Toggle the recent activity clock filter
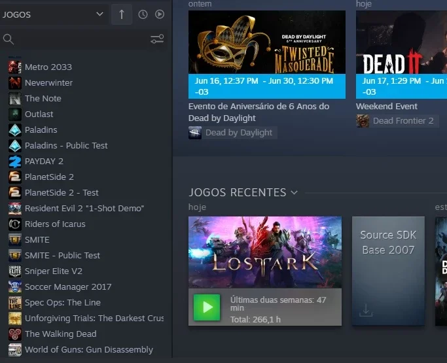The image size is (447, 363). (143, 14)
